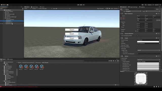Screen dimensions: 162x91
Task: Open the 16:9 Landscape aspect dropdown
Action: [x=45, y=9]
